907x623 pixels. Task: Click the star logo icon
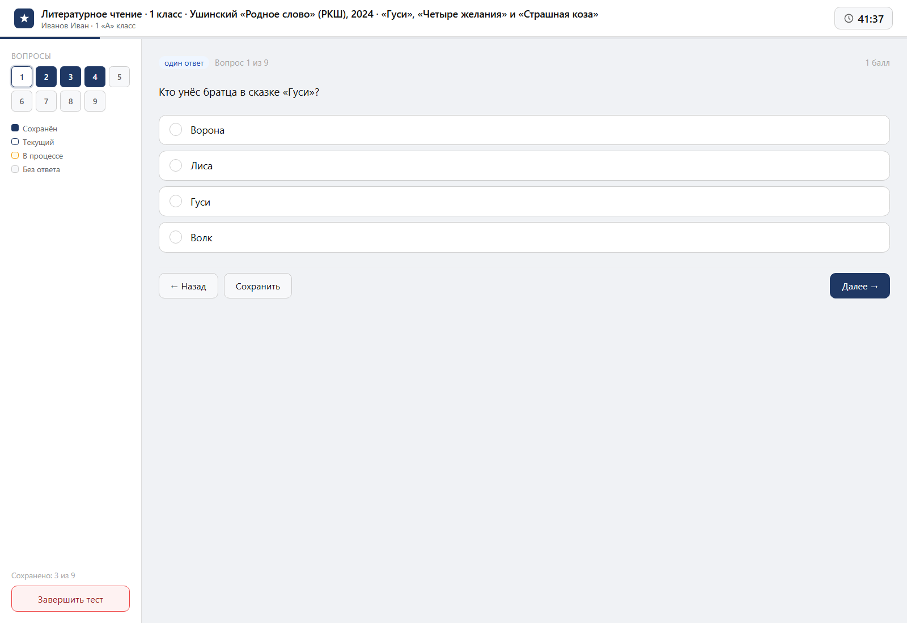coord(24,19)
